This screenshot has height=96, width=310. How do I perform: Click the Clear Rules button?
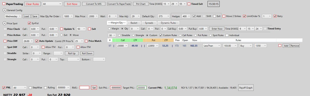32,4
